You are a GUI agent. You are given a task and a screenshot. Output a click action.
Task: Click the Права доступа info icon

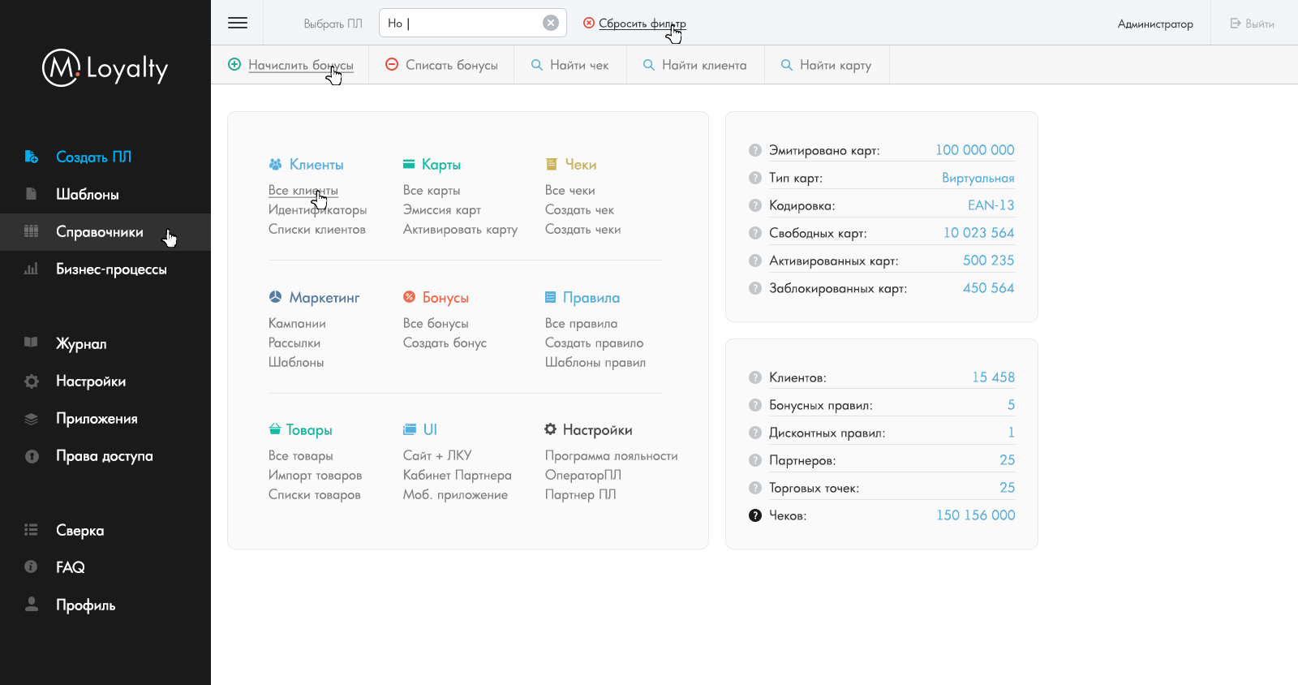coord(32,456)
